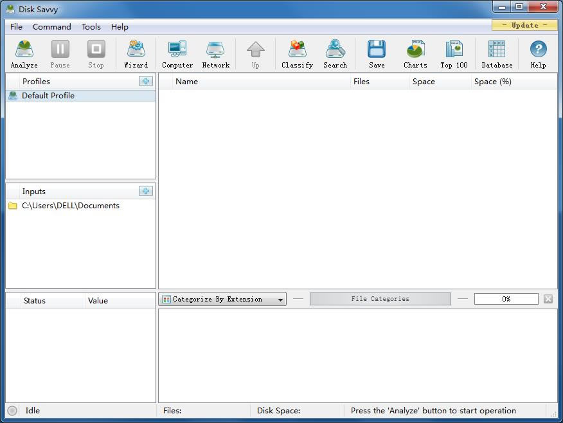Click the 'Press the Analyze button' status message
The height and width of the screenshot is (423, 563).
click(x=433, y=410)
